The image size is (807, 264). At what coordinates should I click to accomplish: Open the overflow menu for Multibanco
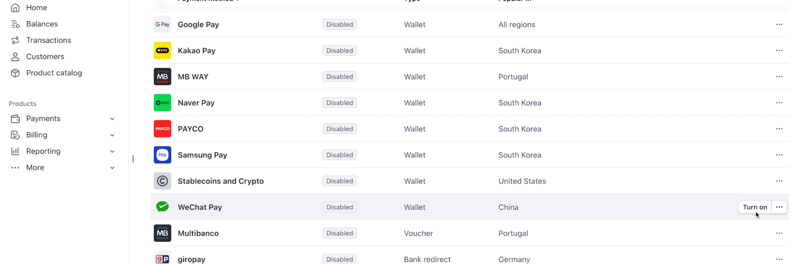pyautogui.click(x=780, y=233)
